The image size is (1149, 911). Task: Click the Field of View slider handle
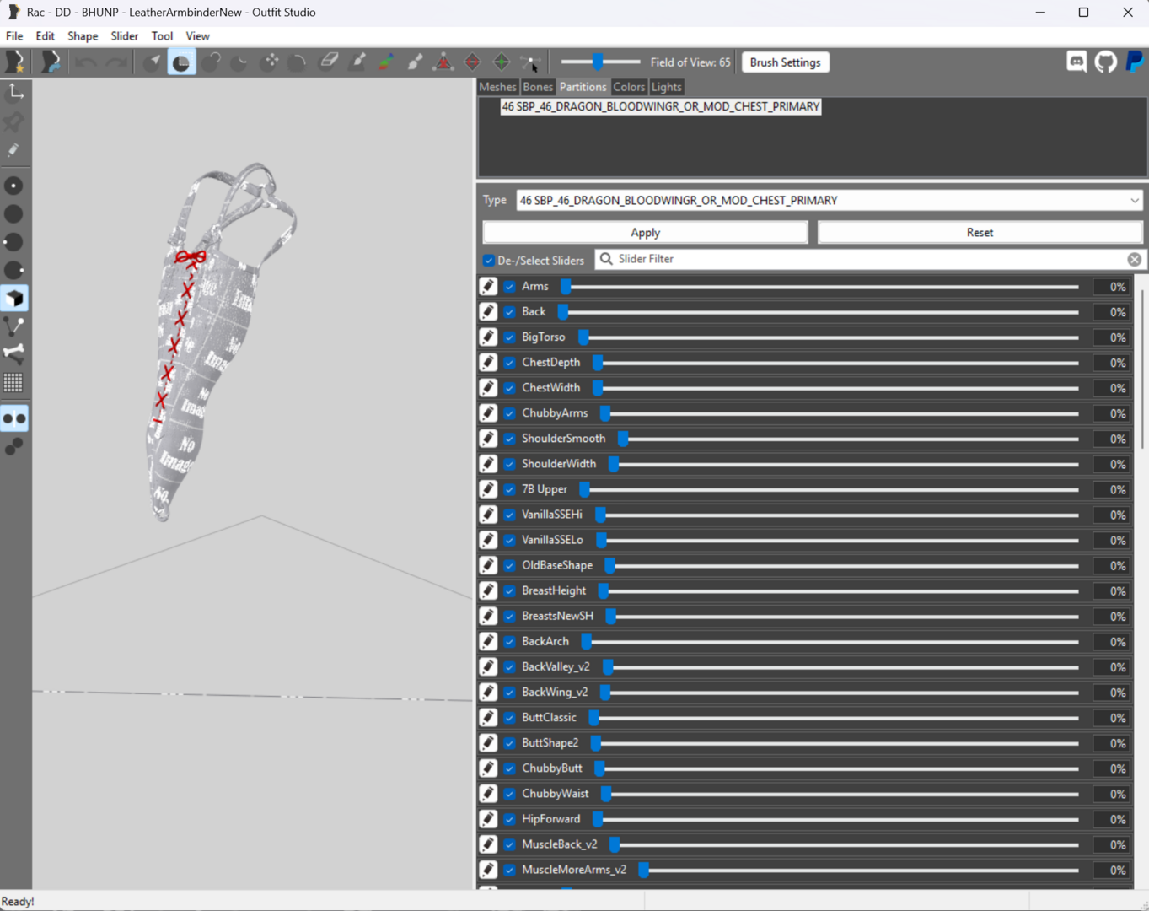[598, 62]
